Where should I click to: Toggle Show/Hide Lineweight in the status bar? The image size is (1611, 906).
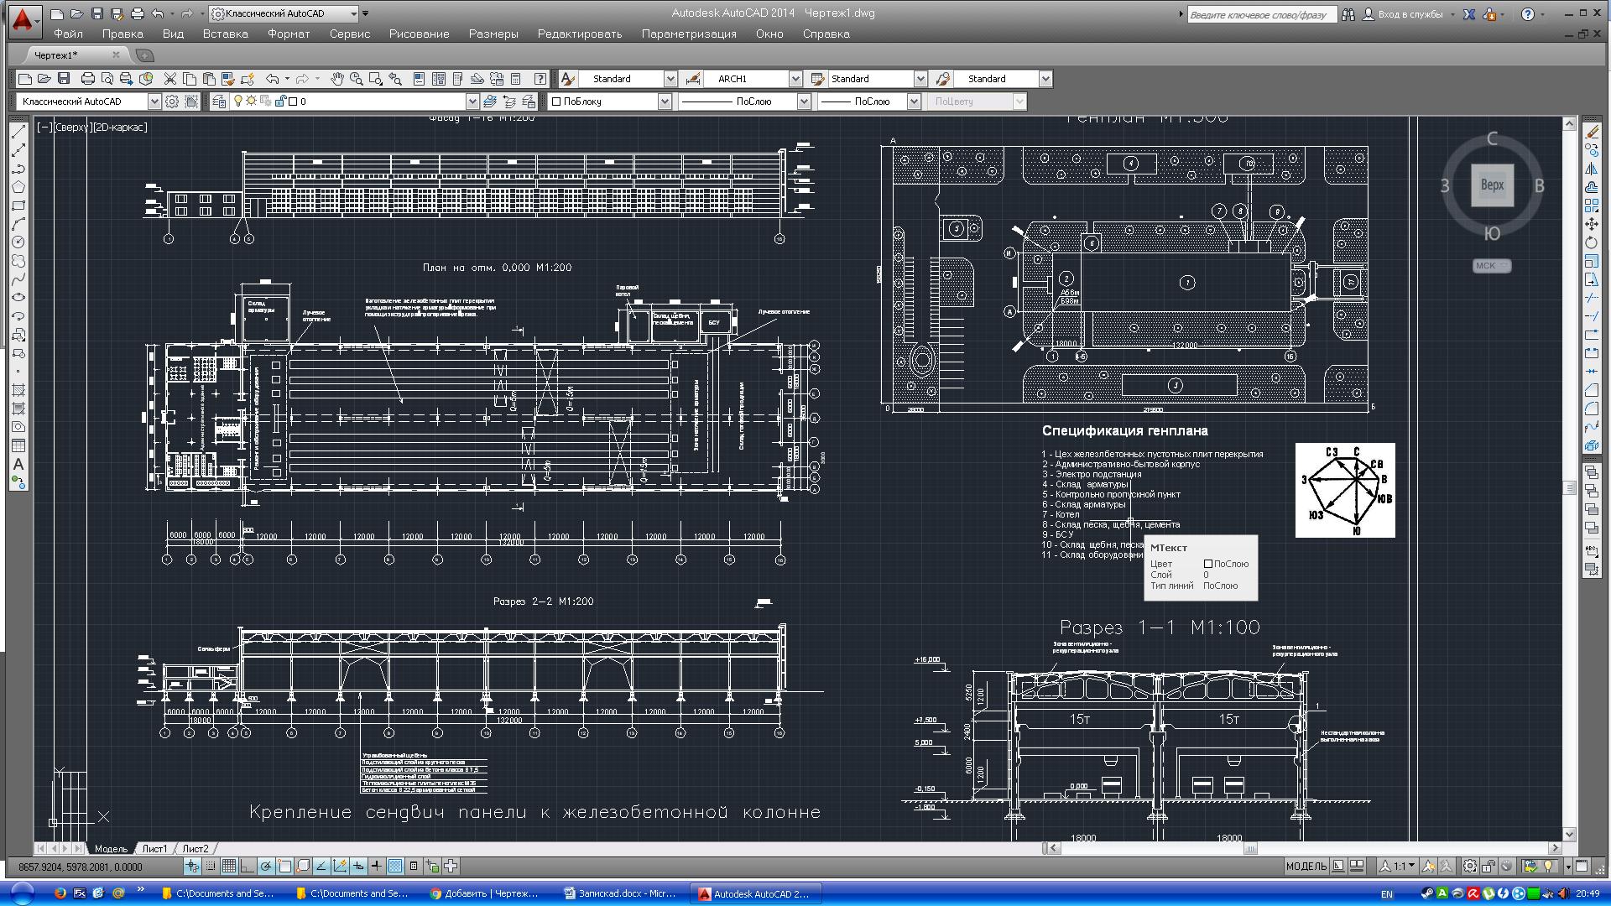click(377, 866)
